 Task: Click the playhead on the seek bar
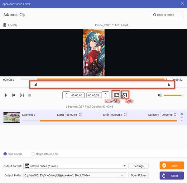[x=165, y=79]
